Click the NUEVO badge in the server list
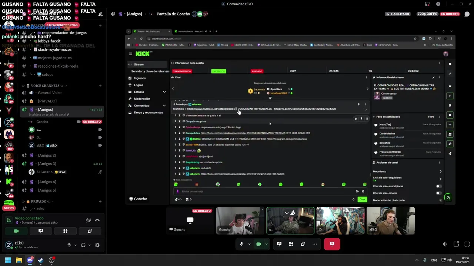474x266 pixels. pos(9,208)
